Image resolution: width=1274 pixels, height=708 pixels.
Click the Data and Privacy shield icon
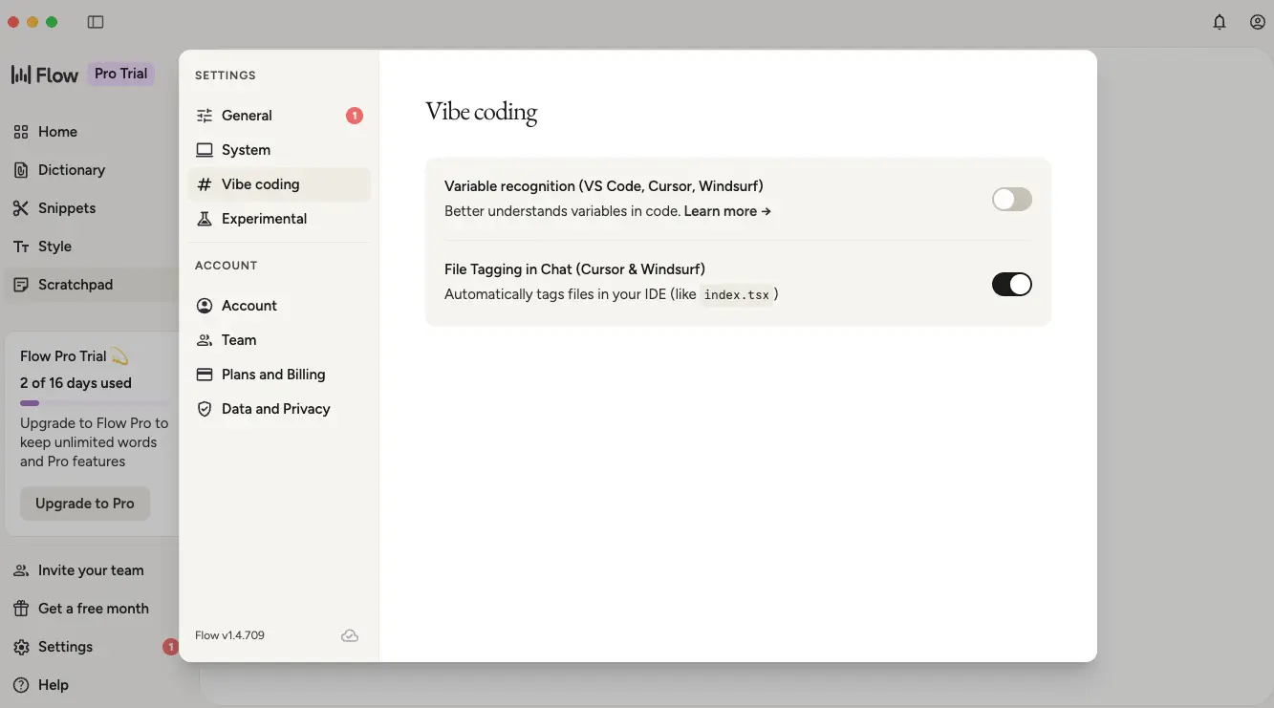tap(204, 408)
